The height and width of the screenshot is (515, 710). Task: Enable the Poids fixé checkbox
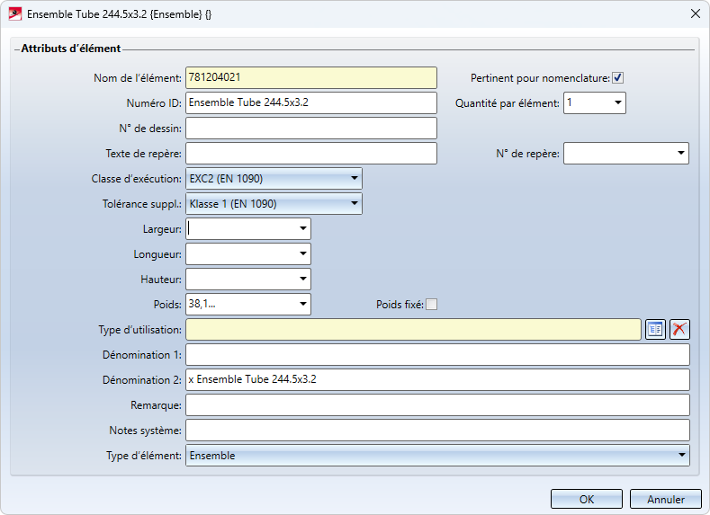pyautogui.click(x=432, y=305)
